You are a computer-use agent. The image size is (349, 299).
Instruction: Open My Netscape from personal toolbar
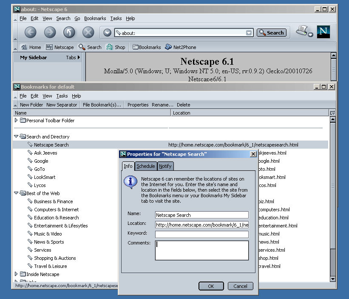tap(60, 47)
